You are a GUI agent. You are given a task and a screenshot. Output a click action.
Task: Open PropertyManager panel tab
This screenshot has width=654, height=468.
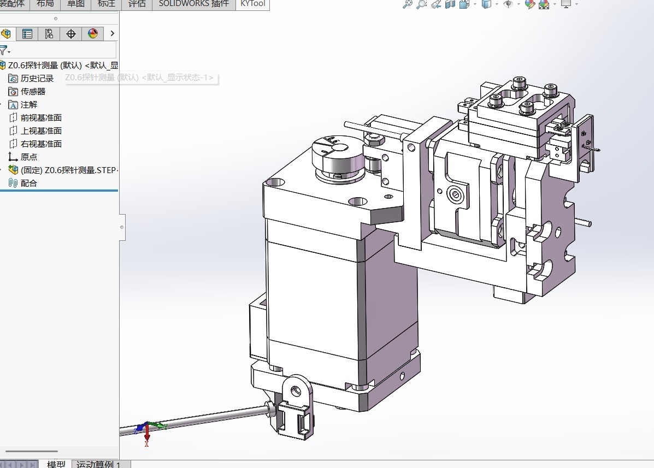(x=27, y=34)
